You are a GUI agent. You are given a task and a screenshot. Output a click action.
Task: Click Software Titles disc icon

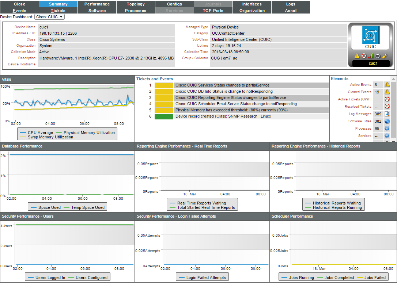tap(387, 121)
